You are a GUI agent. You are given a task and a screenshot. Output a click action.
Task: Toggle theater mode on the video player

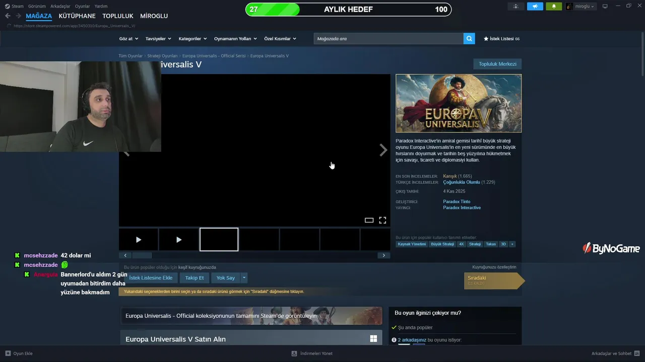point(369,220)
